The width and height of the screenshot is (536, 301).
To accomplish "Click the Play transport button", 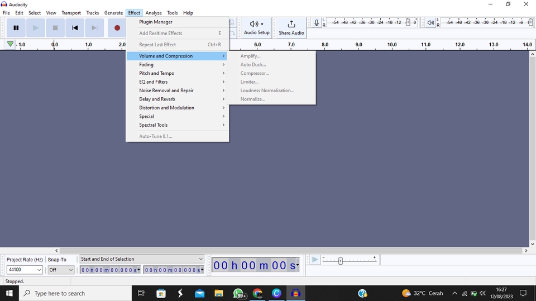I will tap(36, 28).
